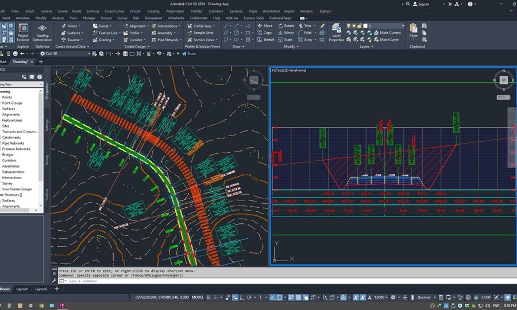
Task: Choose the Mirror tool
Action: pyautogui.click(x=285, y=33)
